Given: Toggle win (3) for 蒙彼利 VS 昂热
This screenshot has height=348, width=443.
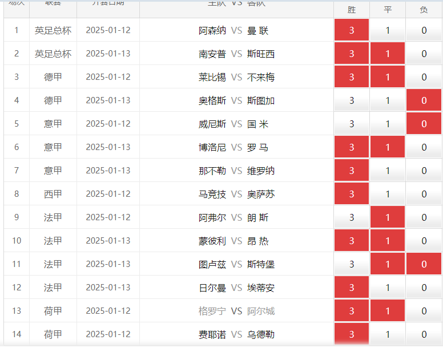Looking at the screenshot, I should [x=352, y=241].
